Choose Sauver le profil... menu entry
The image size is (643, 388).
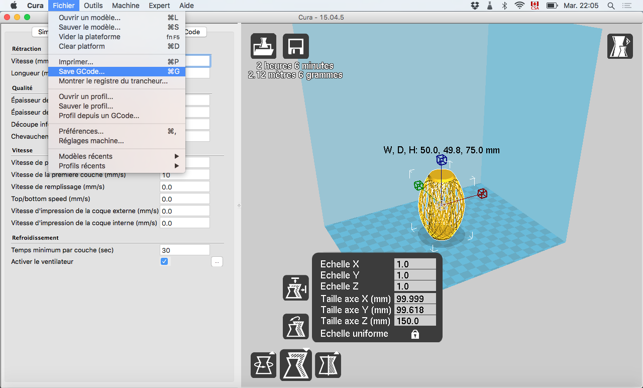click(117, 106)
